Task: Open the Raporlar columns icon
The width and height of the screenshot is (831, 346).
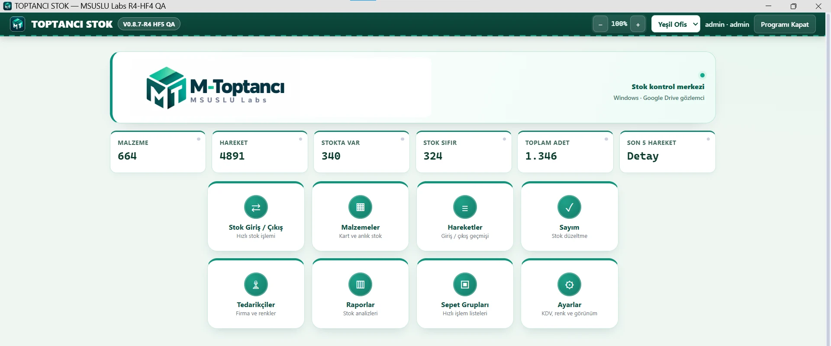Action: pos(360,285)
